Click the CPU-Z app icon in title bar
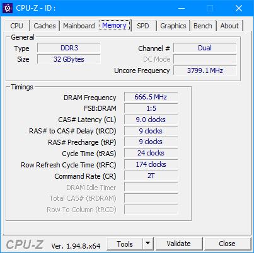This screenshot has height=253, width=254. pos(8,8)
